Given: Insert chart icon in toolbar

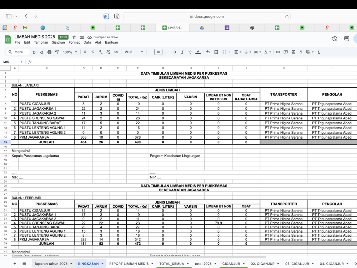Looking at the screenshot, I should [x=293, y=52].
